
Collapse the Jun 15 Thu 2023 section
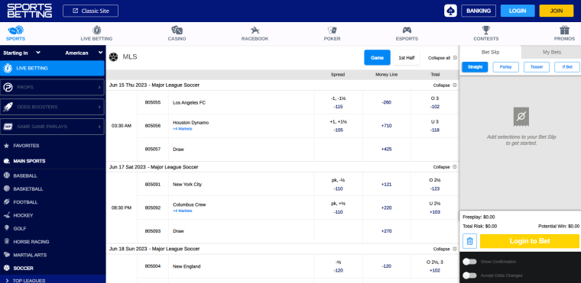tap(445, 85)
